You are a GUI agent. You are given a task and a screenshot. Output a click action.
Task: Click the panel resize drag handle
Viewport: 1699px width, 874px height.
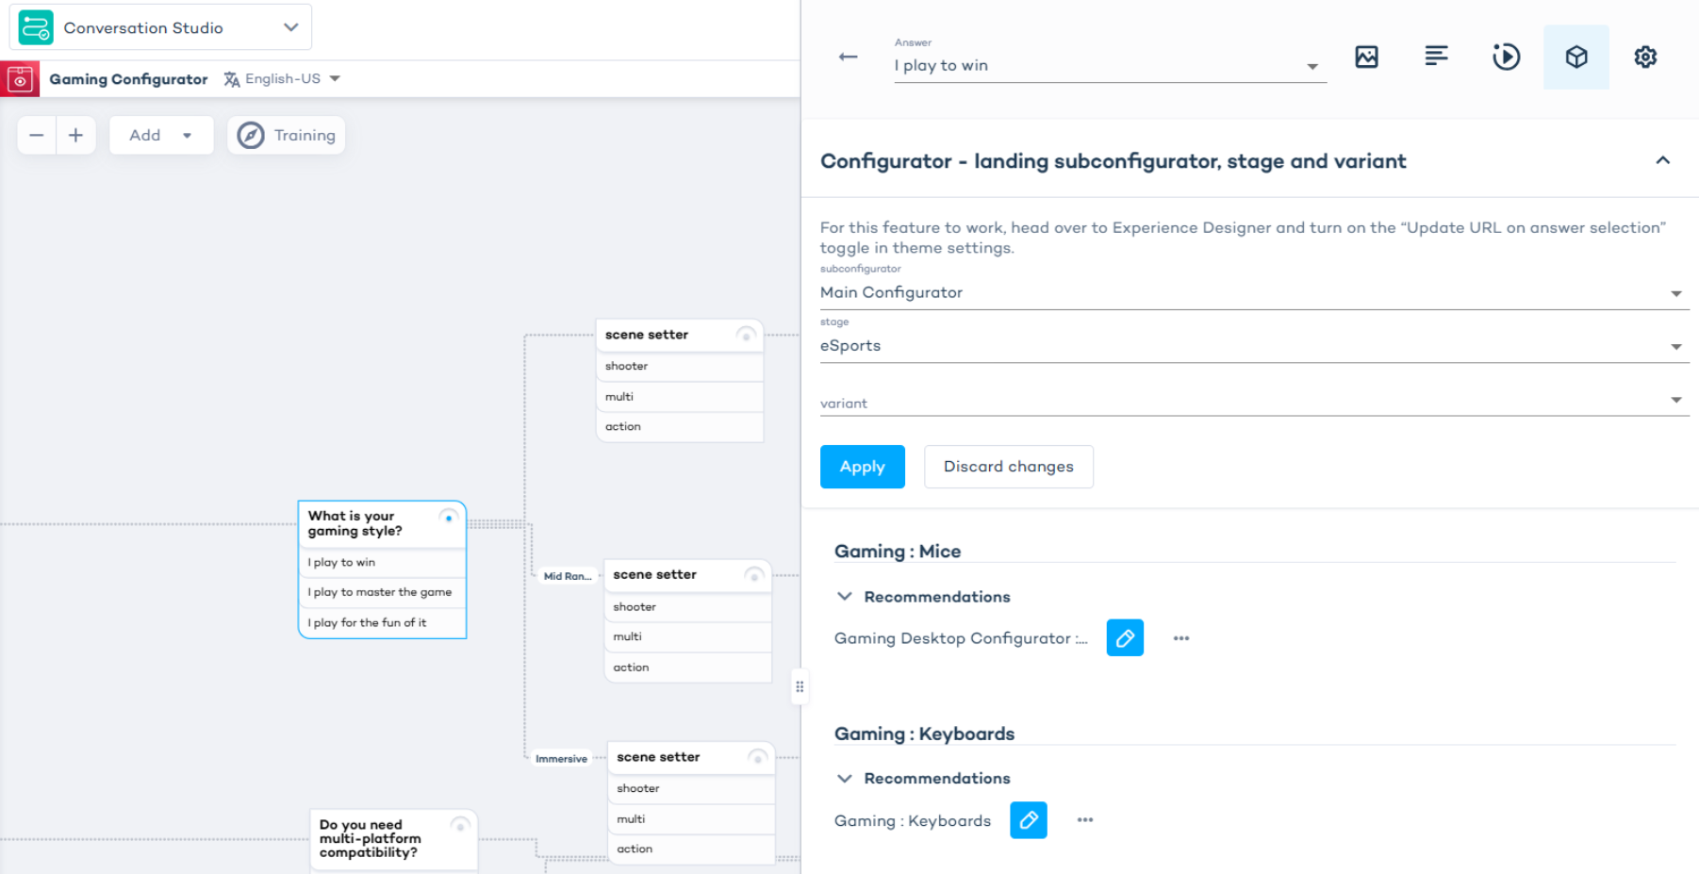pyautogui.click(x=800, y=687)
